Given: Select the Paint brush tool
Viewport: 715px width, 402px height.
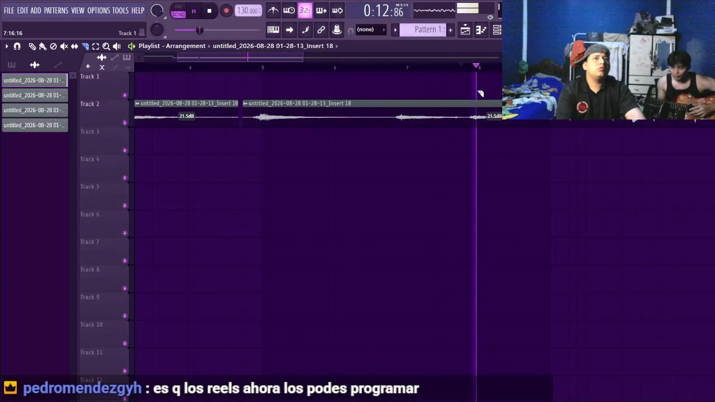Looking at the screenshot, I should coord(42,46).
